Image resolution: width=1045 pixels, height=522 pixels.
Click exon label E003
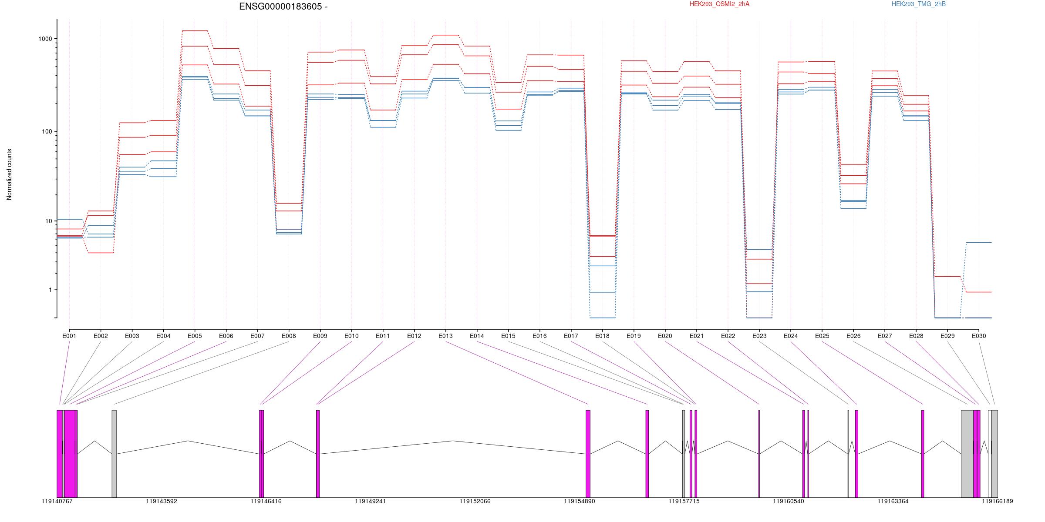point(132,336)
